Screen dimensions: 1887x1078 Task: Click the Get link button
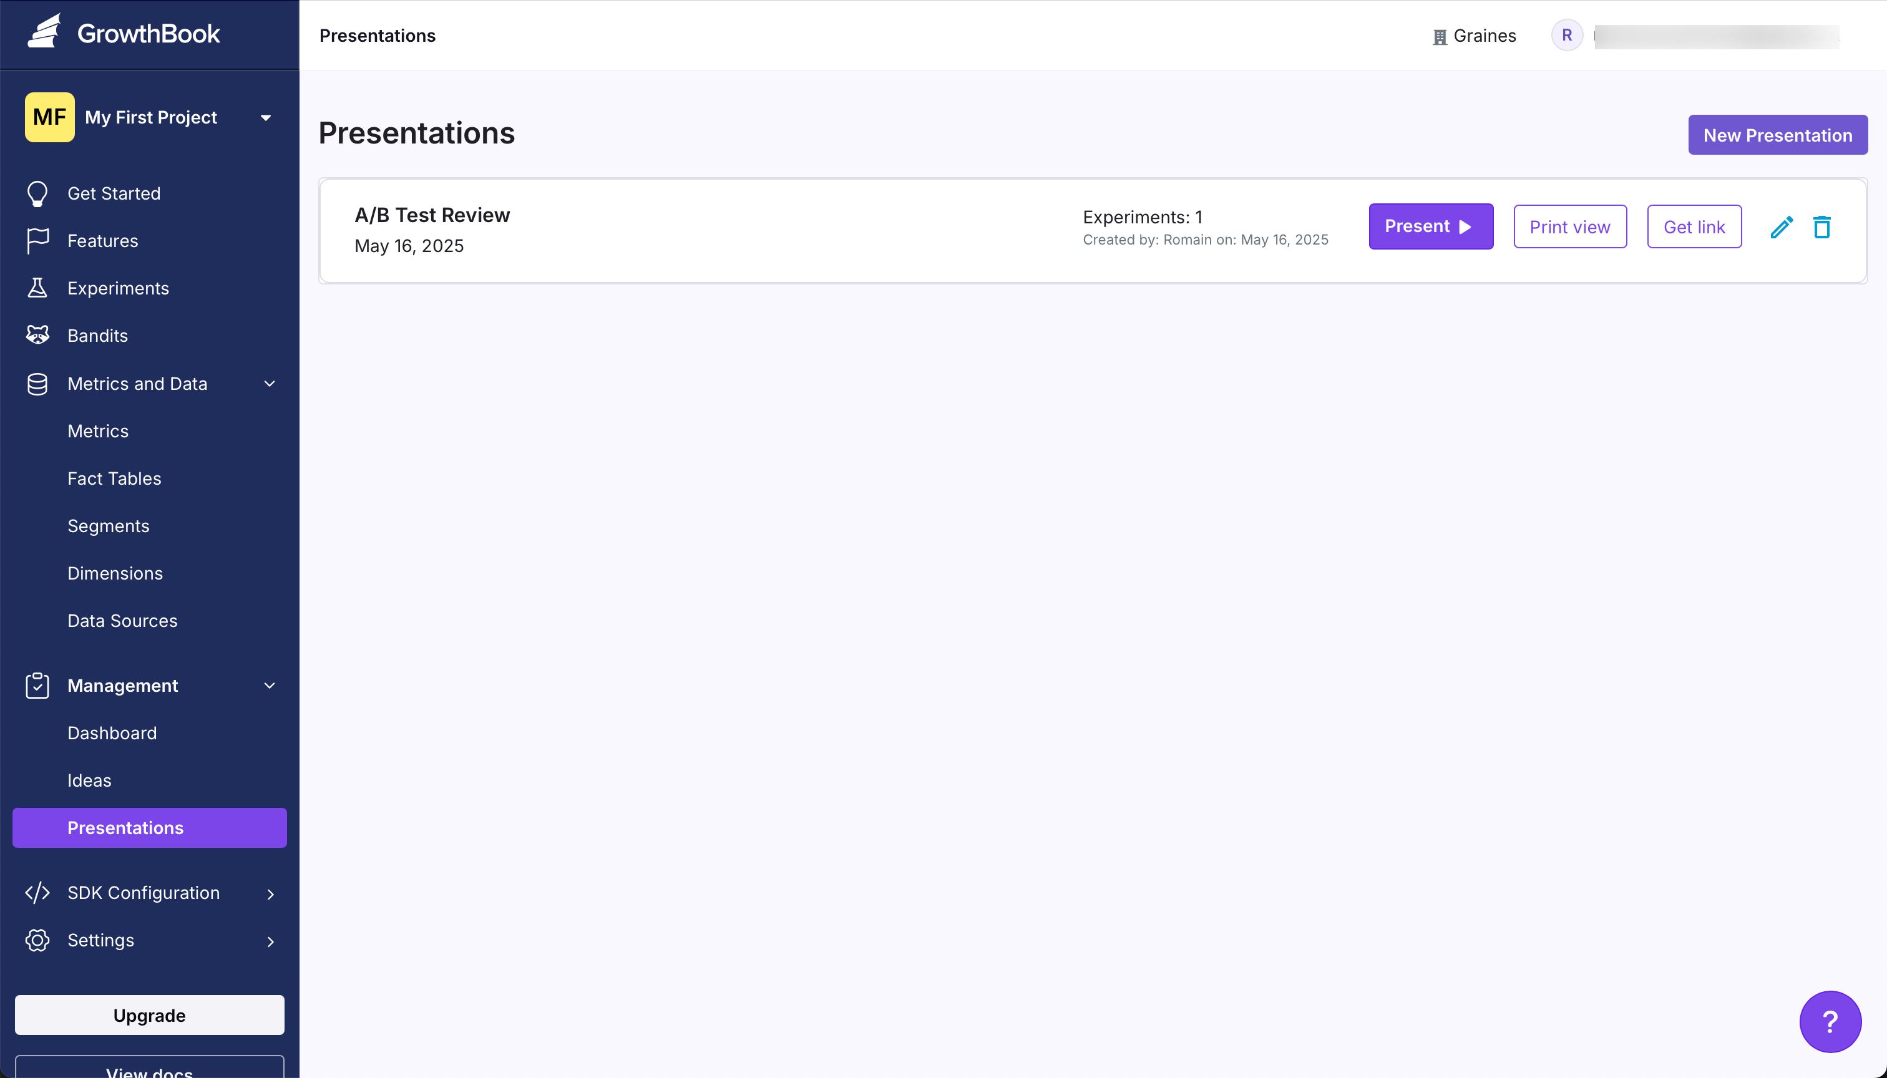1694,226
